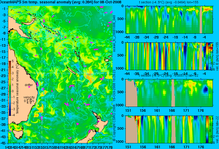The image size is (219, 149).
Task: Click the vel. E color bar
Action: coord(207,56)
